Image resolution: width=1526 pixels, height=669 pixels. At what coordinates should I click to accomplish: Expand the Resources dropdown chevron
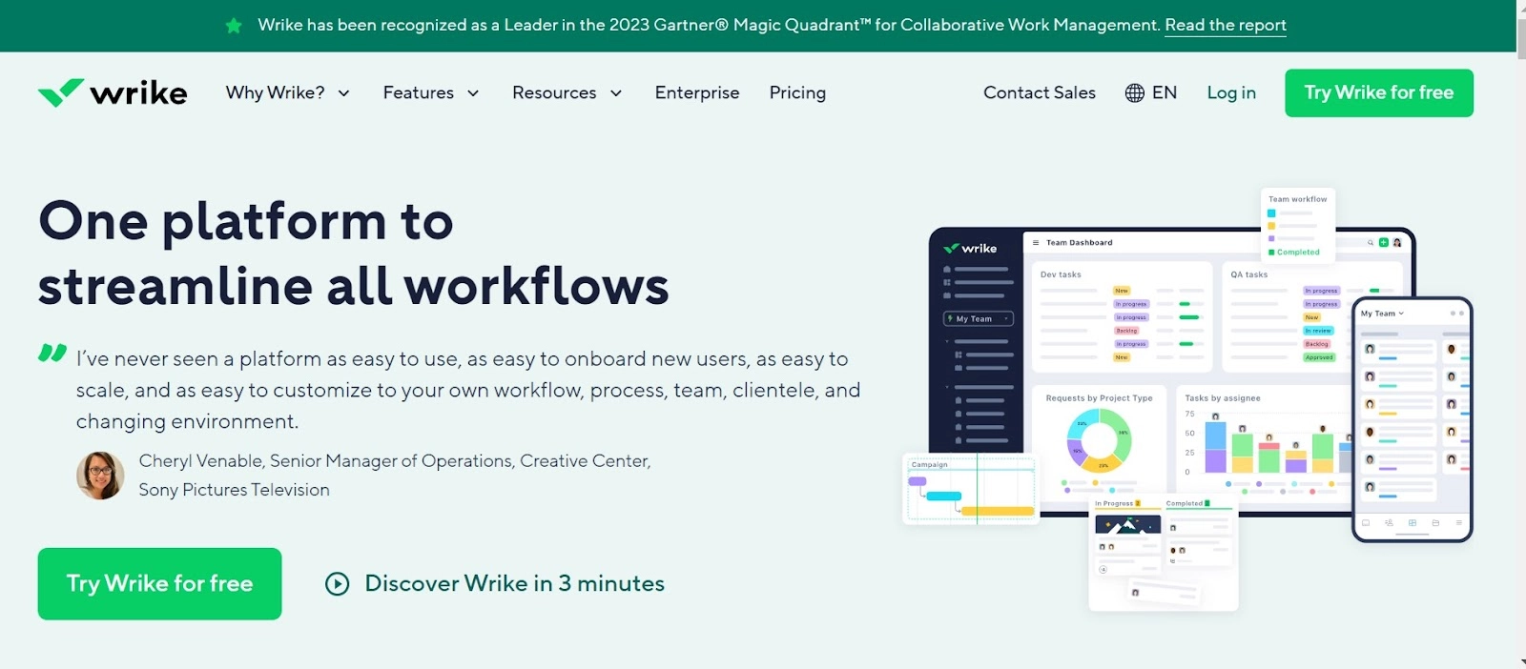click(616, 93)
